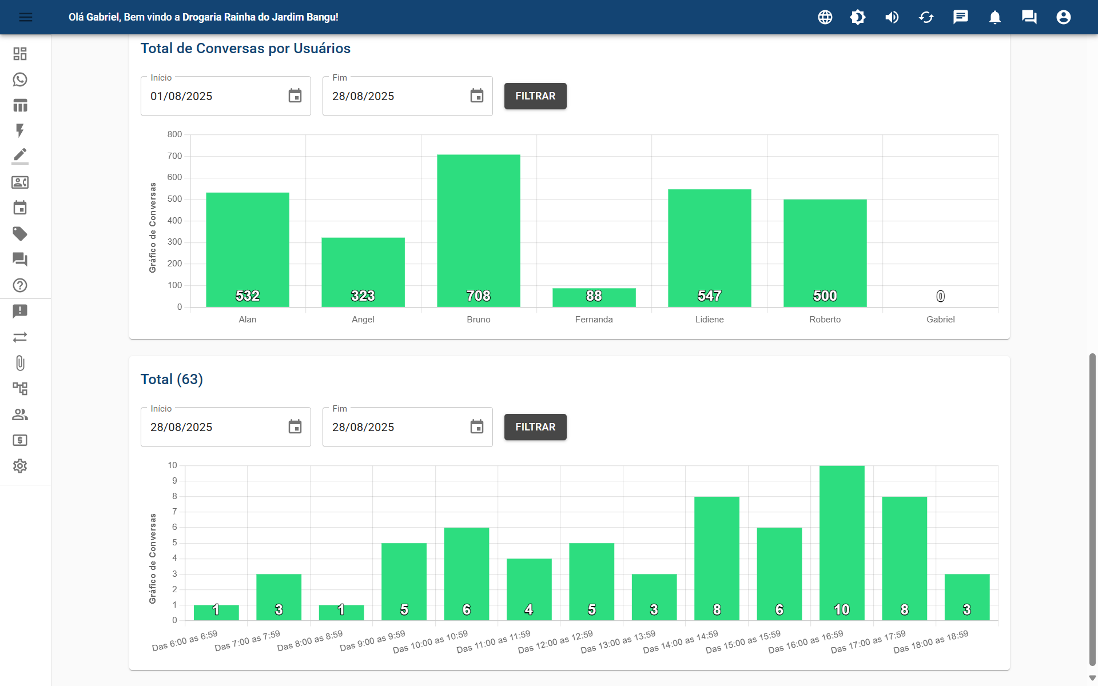Open the dashboard panel from the sidebar
This screenshot has width=1098, height=686.
click(20, 53)
